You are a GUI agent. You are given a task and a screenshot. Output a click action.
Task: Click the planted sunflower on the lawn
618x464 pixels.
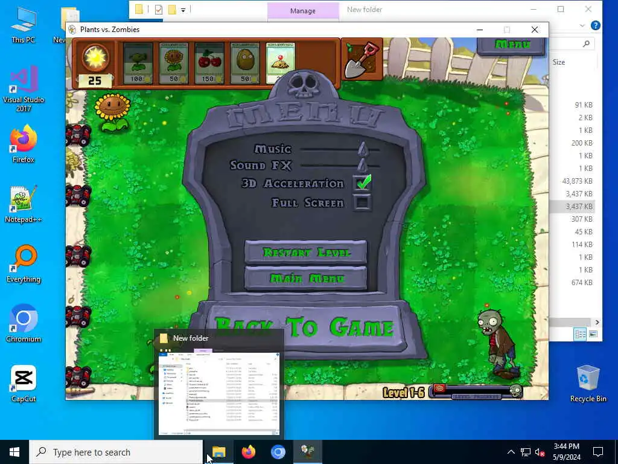(x=113, y=112)
